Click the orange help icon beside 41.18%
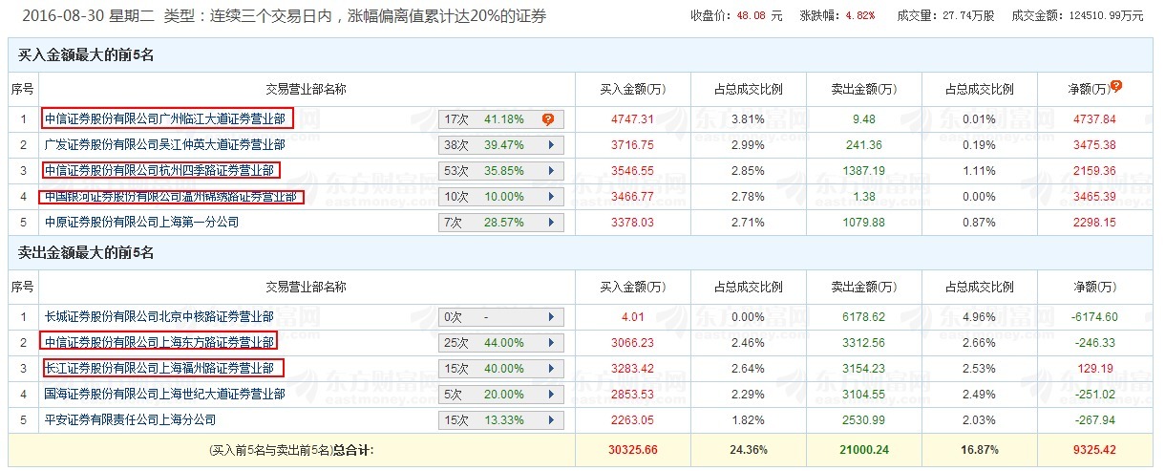1165x471 pixels. pyautogui.click(x=548, y=119)
